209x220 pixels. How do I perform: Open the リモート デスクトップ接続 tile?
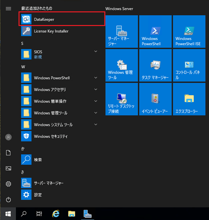pyautogui.click(x=122, y=99)
